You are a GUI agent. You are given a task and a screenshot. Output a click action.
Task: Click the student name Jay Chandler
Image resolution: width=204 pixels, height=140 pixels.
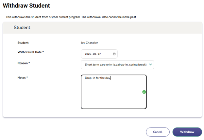pyautogui.click(x=89, y=43)
